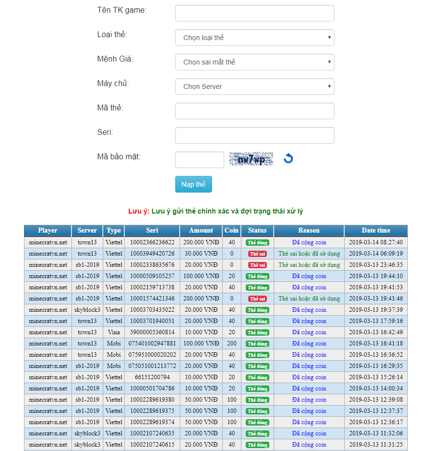This screenshot has height=451, width=424.
Task: Click Thẻ sai badge dated 2019-03-13 23:46:35
Action: (x=258, y=265)
